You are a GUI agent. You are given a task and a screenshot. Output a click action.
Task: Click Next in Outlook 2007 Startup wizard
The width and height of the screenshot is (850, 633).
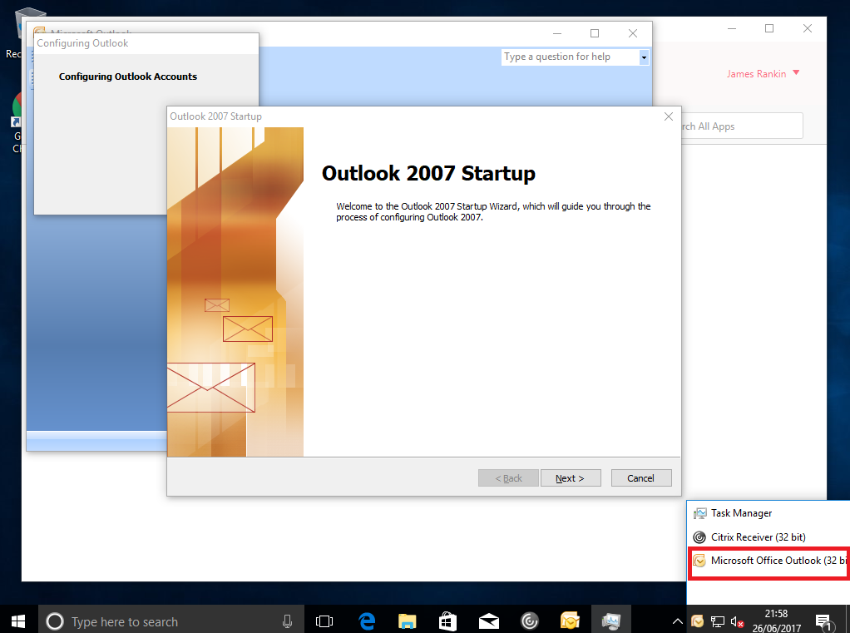click(571, 478)
